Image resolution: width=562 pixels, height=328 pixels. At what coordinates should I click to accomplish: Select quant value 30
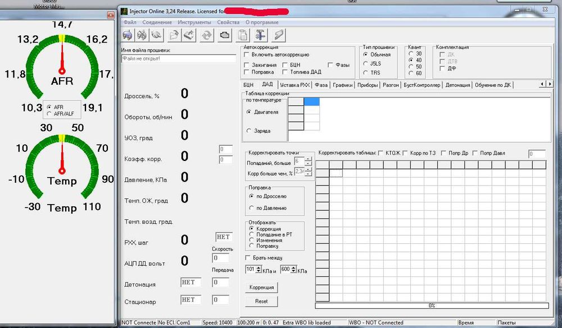[x=411, y=54]
